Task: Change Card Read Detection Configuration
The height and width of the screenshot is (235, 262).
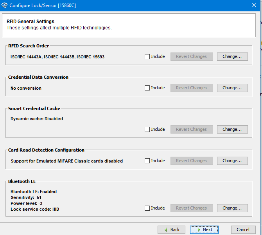Action: point(232,161)
